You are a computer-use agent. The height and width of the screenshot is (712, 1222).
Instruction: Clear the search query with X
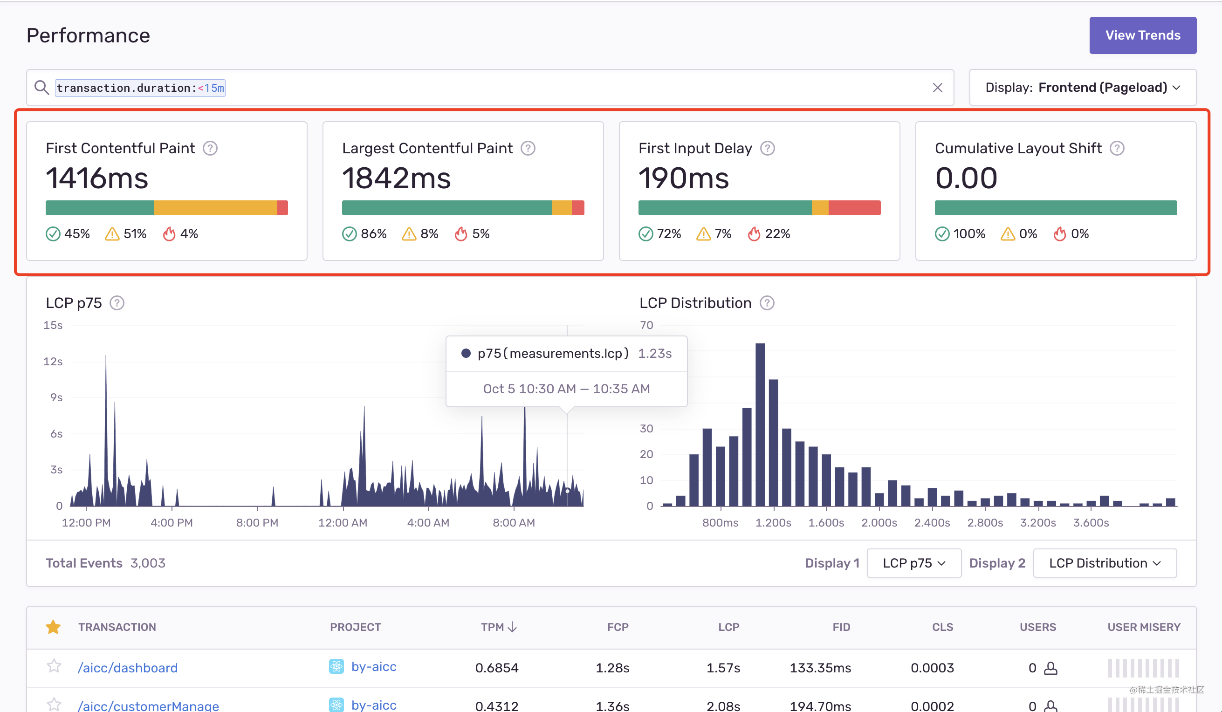coord(937,87)
